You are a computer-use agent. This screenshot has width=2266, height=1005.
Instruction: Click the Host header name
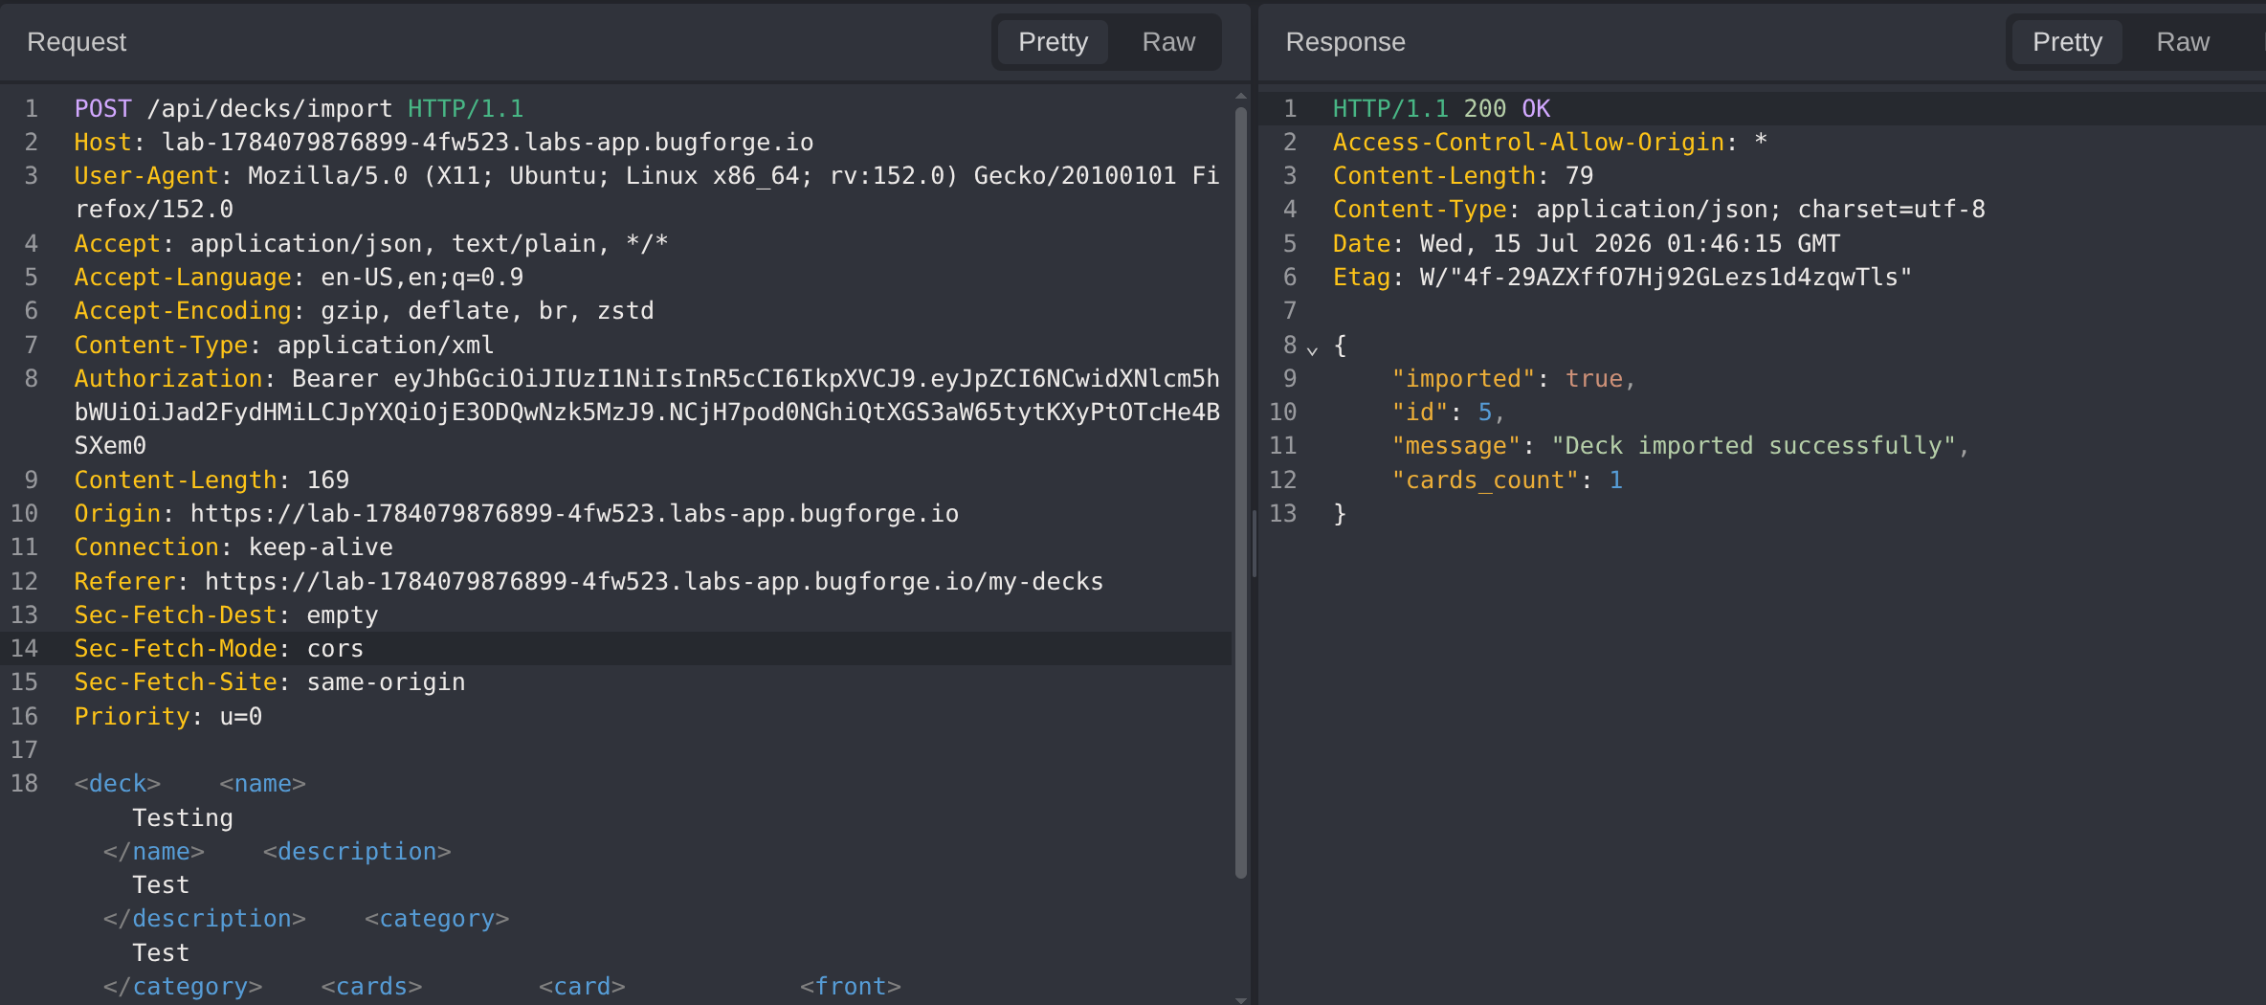(103, 143)
